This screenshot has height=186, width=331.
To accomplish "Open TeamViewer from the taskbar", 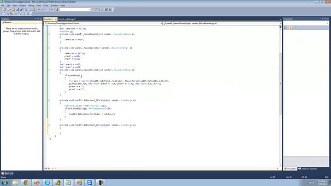I will coord(89,182).
